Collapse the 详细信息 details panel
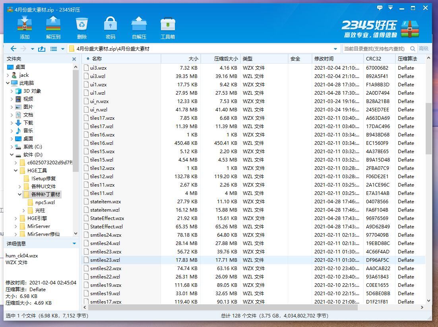 pyautogui.click(x=74, y=243)
